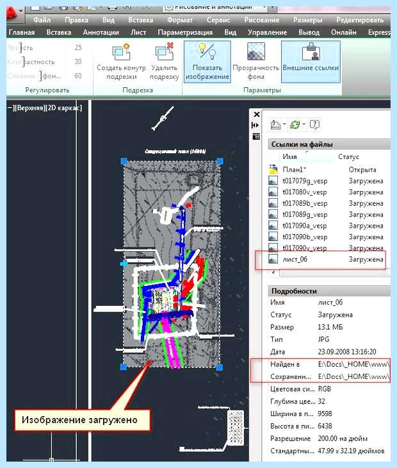Select the t017089b_vesp image reference

tap(329, 203)
